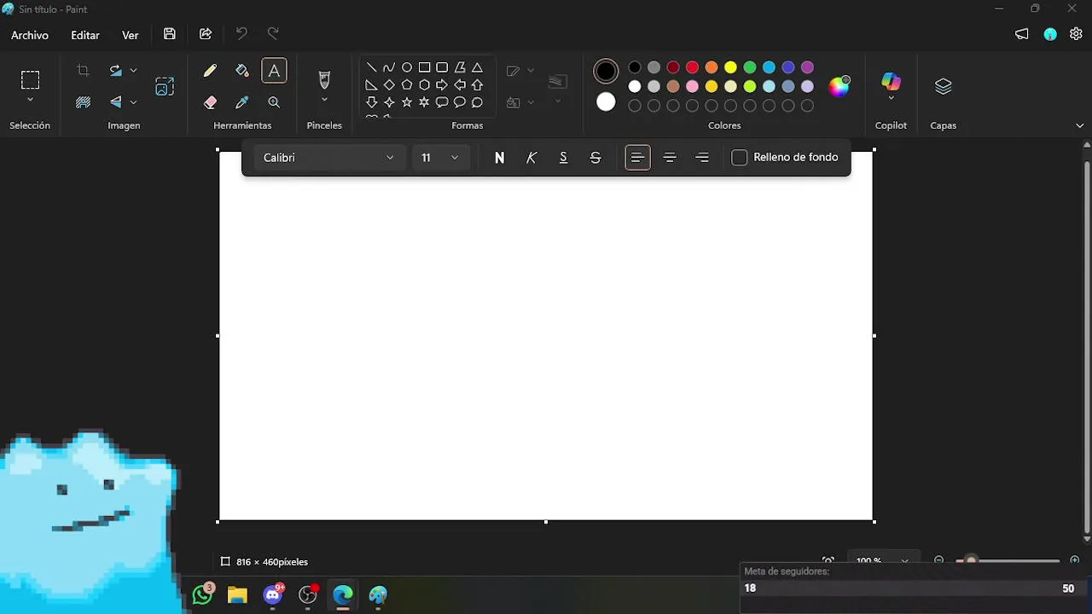Select the five-point star shape

tap(407, 102)
